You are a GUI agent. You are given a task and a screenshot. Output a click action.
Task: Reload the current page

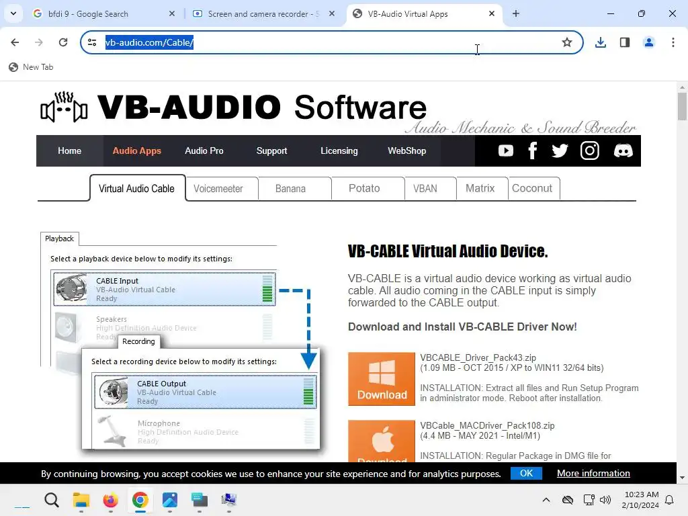pyautogui.click(x=63, y=42)
